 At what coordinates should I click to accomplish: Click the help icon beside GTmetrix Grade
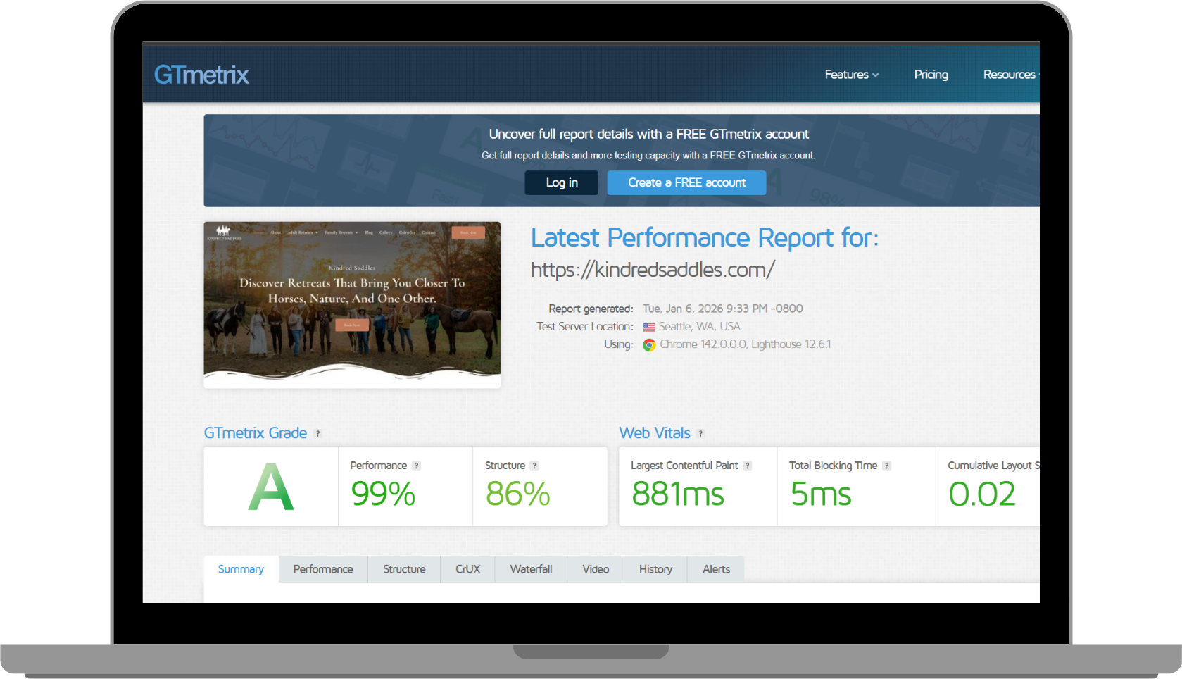[318, 434]
